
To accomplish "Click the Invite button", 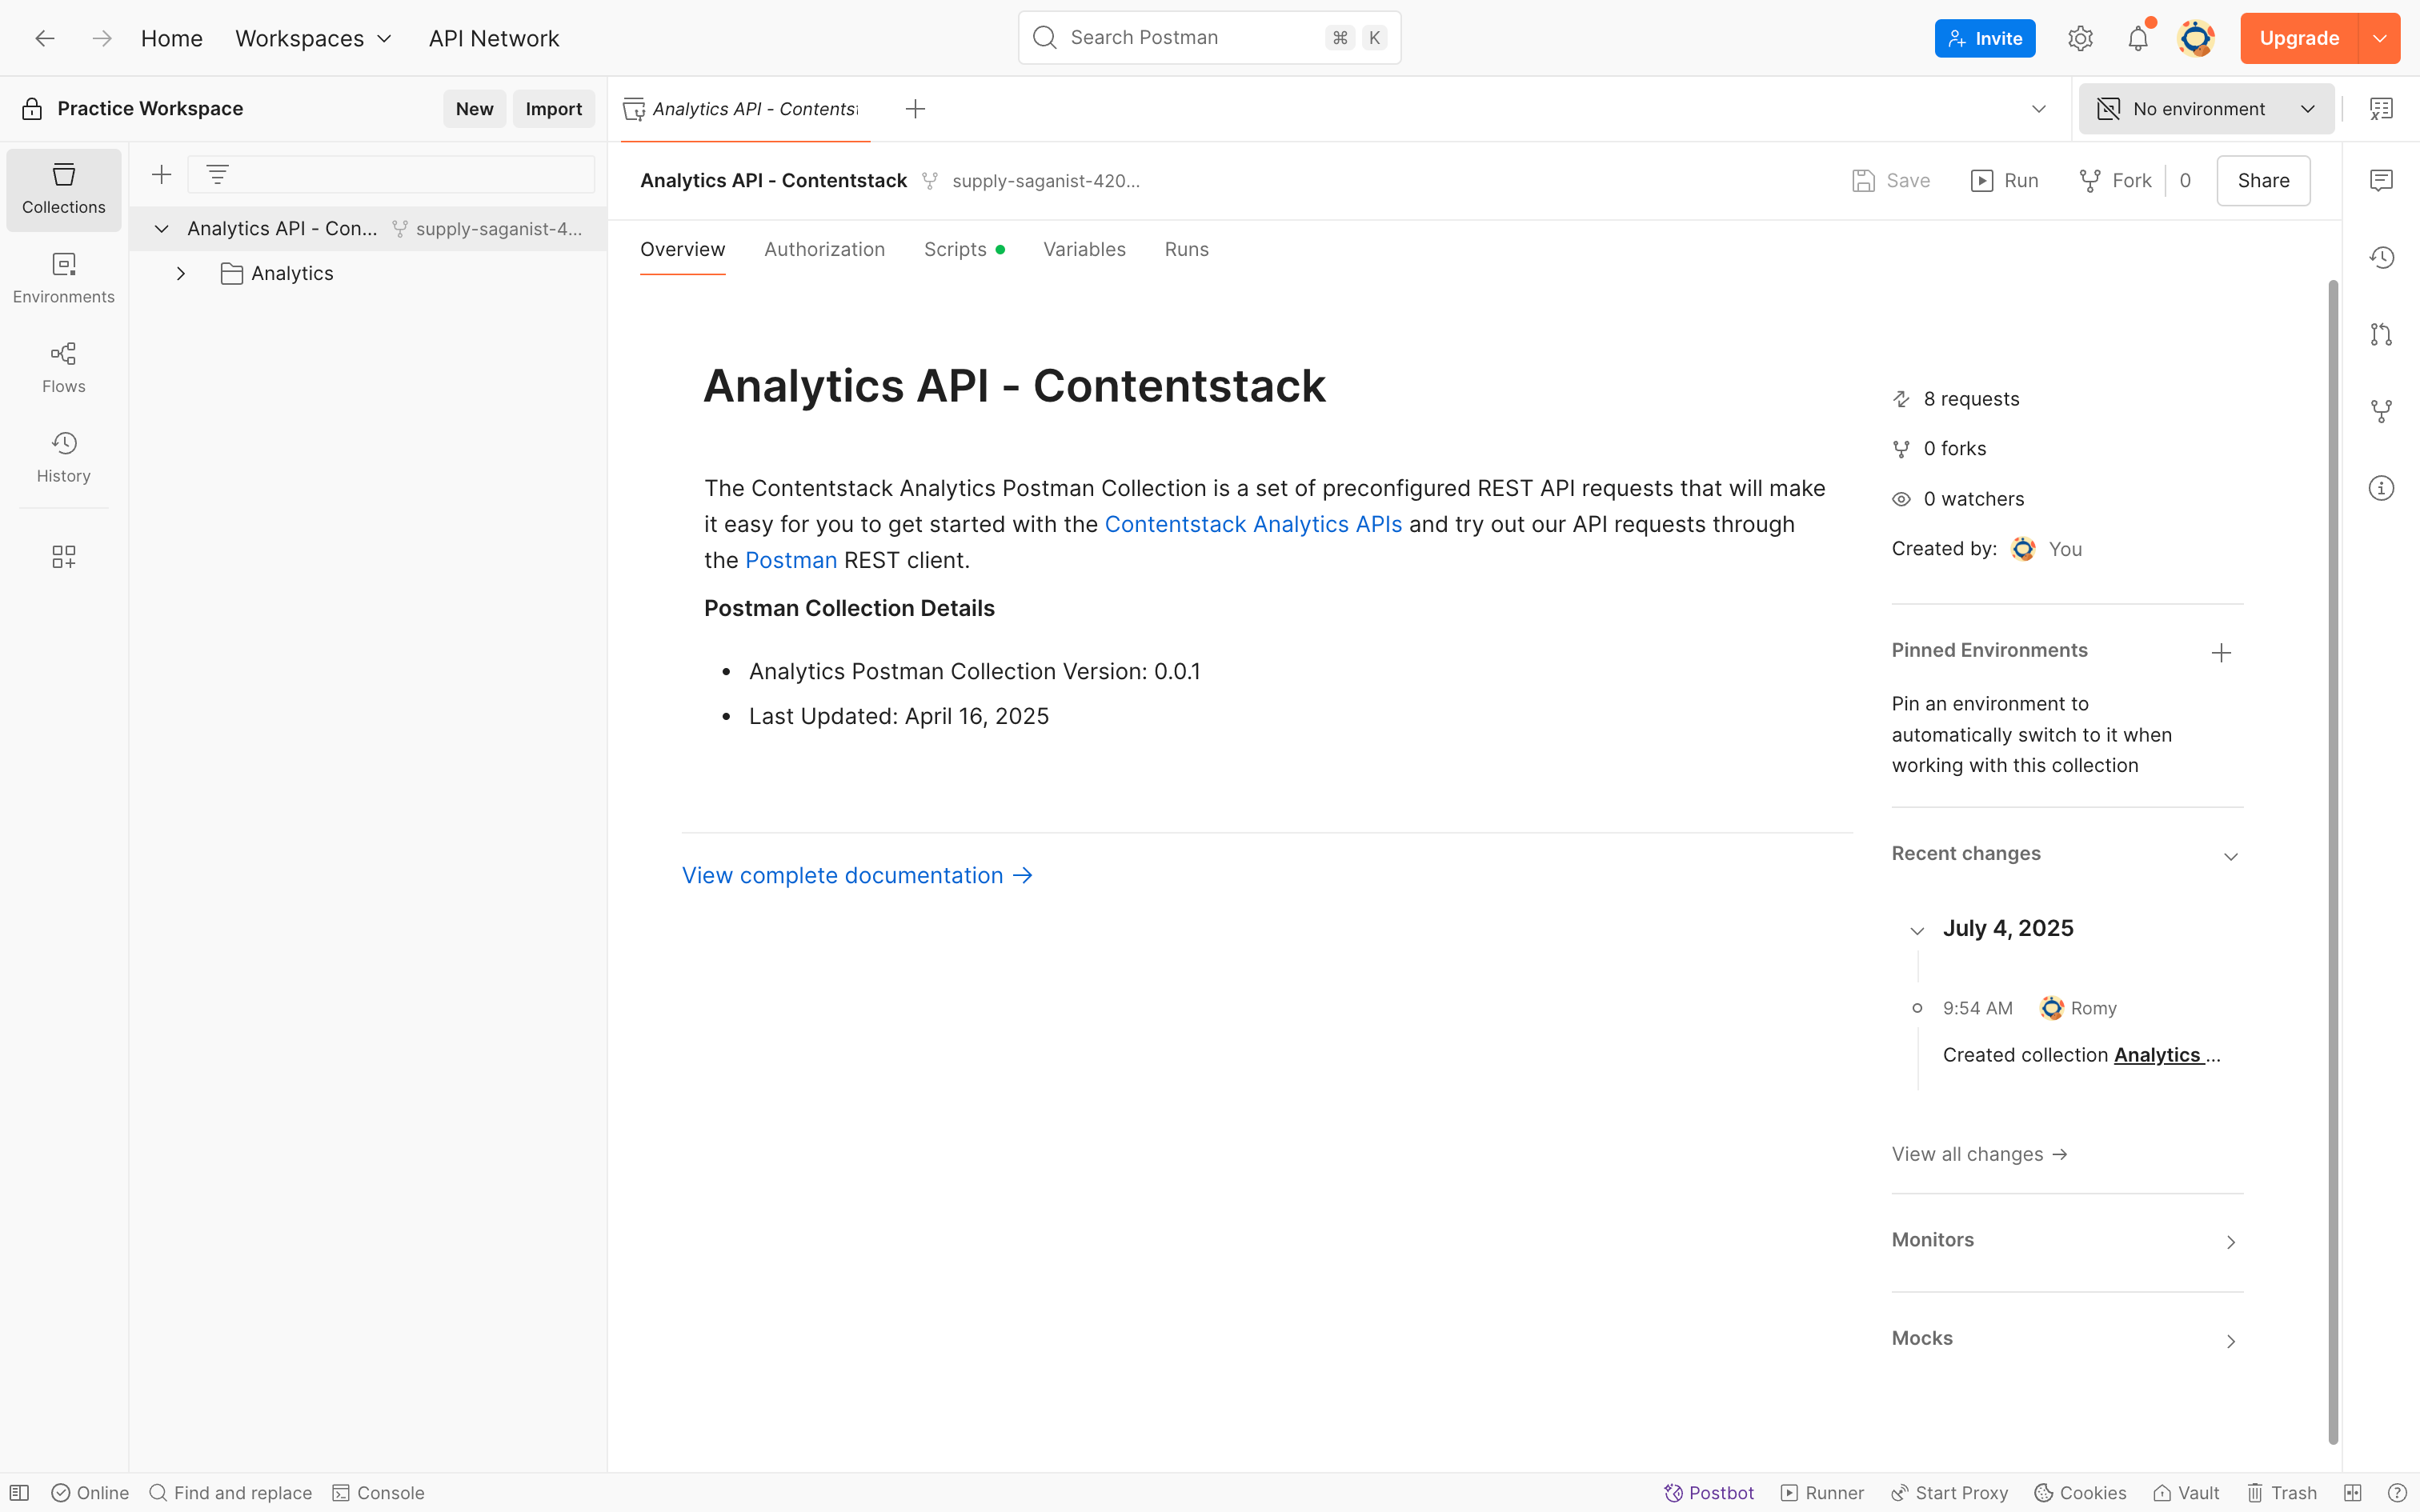I will pyautogui.click(x=1984, y=38).
